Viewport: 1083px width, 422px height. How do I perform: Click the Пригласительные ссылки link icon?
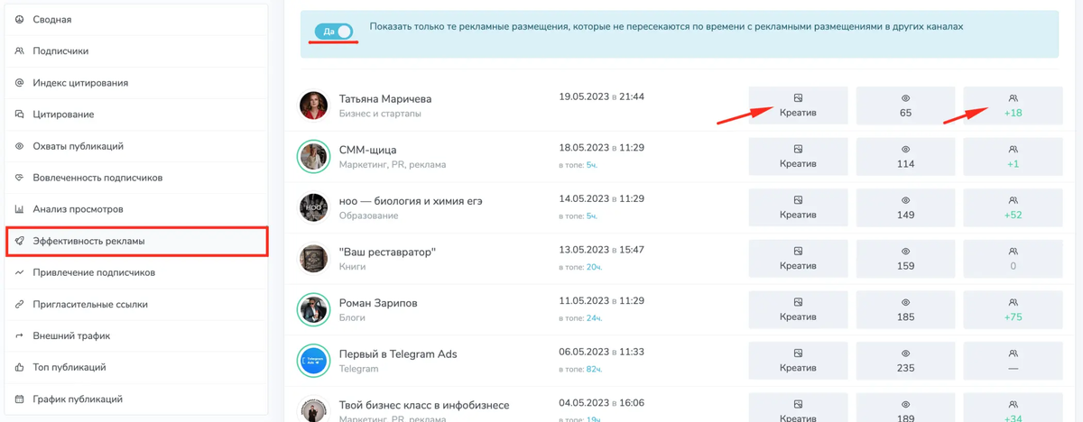coord(19,304)
